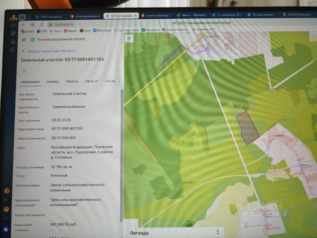This screenshot has width=317, height=238.
Task: Click the address bar nspd.gov.ru
Action: coord(64,25)
